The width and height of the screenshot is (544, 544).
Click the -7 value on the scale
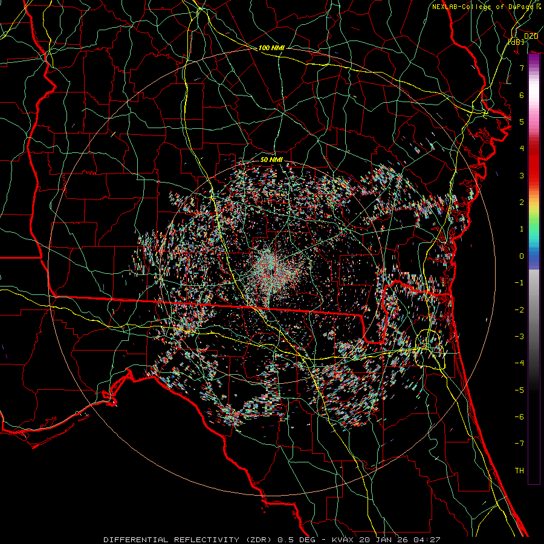pos(519,444)
